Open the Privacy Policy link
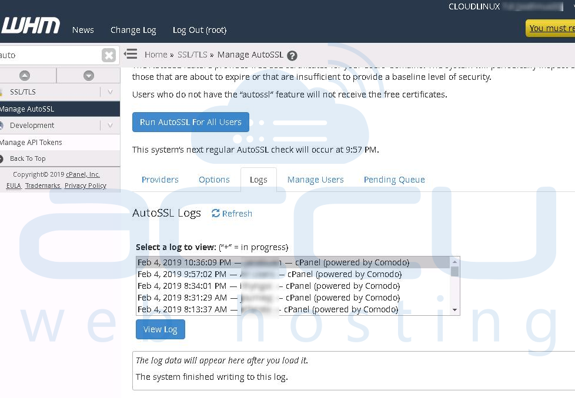 85,185
